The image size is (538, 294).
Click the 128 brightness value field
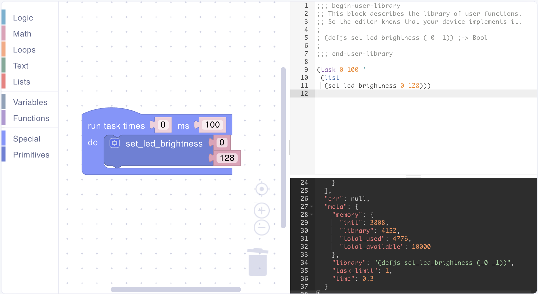coord(227,158)
